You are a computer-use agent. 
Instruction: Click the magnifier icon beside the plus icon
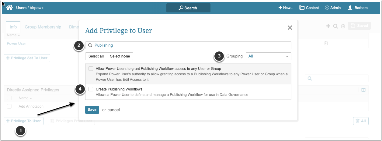pyautogui.click(x=335, y=26)
